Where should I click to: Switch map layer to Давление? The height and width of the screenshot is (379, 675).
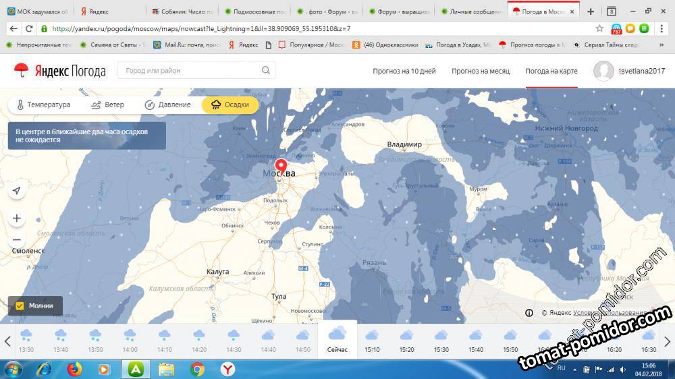click(x=168, y=105)
